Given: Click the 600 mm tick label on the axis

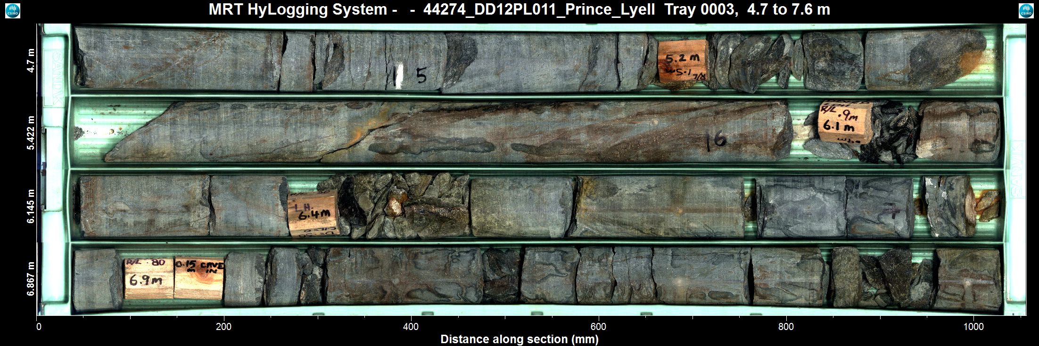Looking at the screenshot, I should pyautogui.click(x=598, y=327).
